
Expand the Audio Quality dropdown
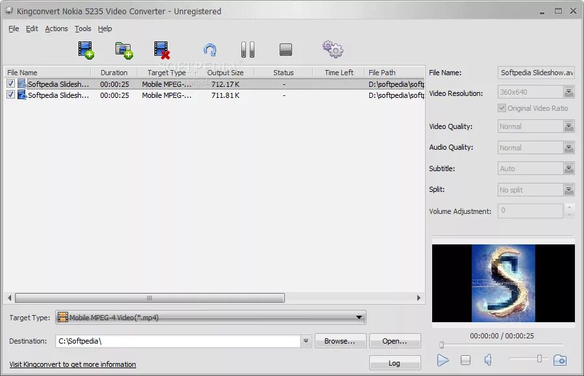[x=568, y=148]
